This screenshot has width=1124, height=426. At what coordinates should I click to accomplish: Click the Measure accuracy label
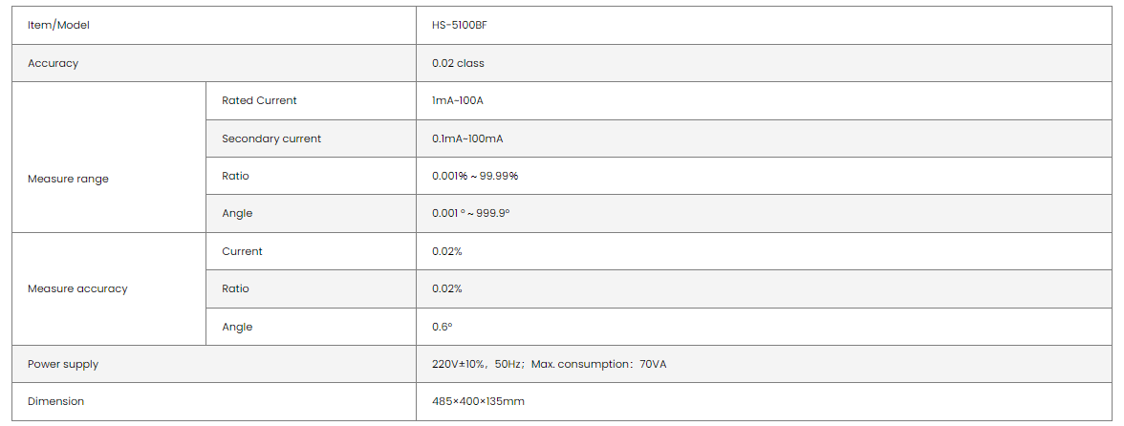tap(77, 288)
